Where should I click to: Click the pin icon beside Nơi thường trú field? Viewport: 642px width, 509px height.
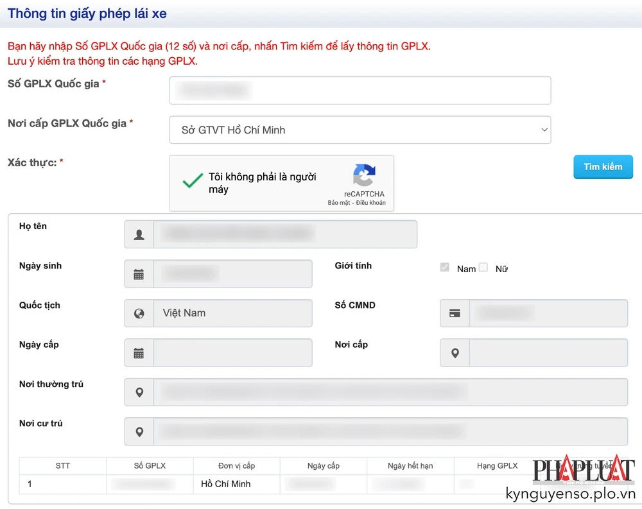[x=139, y=392]
